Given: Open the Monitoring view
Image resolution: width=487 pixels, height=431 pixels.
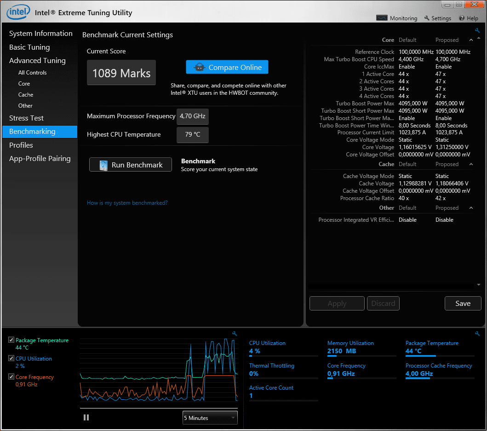Looking at the screenshot, I should click(396, 18).
